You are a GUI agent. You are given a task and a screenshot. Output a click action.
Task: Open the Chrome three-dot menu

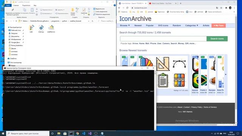tap(234, 8)
